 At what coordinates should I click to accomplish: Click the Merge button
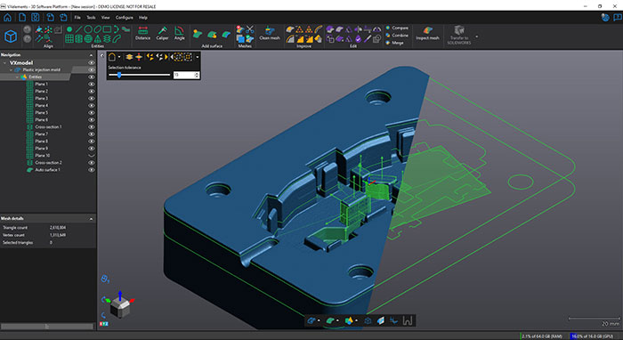tap(394, 43)
